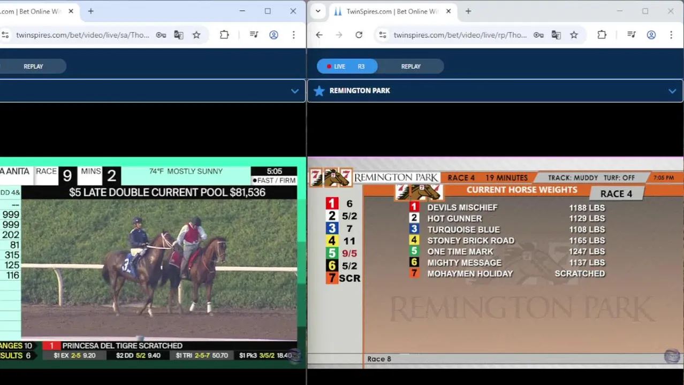Open profile avatar in left browser window
This screenshot has height=385, width=684.
(x=273, y=35)
